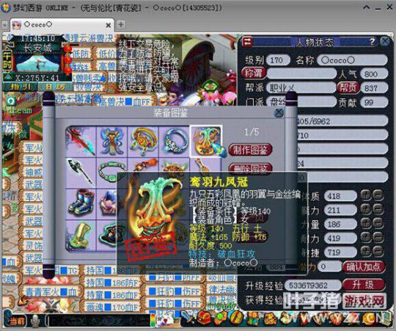Select the butterfly robe equipment icon
The width and height of the screenshot is (396, 331).
pyautogui.click(x=112, y=141)
